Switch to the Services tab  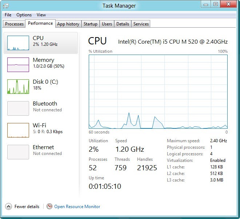[141, 24]
